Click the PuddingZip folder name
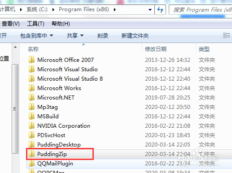Screen dimensions: 232x173 [x=52, y=154]
